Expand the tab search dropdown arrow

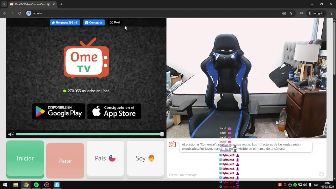4,4
